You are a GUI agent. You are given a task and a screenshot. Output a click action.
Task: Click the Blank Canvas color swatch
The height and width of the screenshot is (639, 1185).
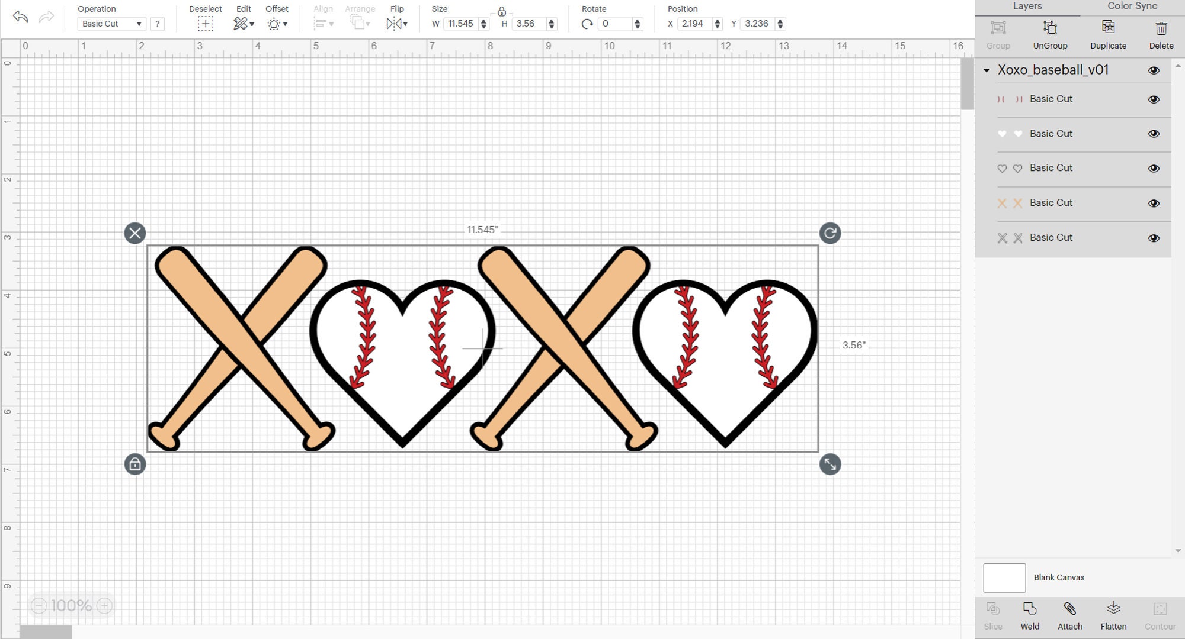1004,577
